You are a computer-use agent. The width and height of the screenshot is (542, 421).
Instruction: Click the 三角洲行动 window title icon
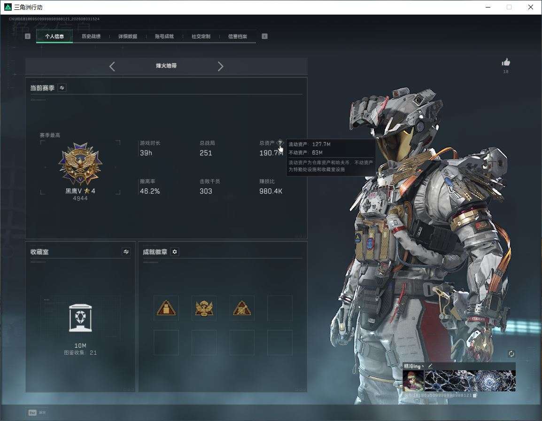8,7
